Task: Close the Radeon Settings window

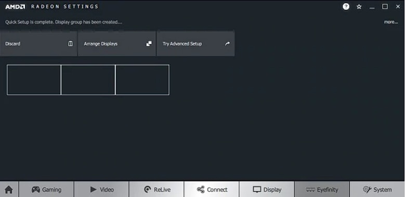Action: tap(398, 7)
